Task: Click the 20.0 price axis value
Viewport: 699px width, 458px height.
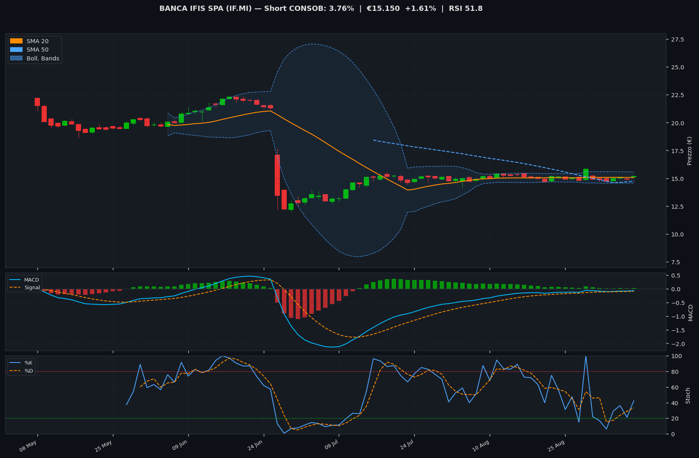Action: (x=677, y=123)
